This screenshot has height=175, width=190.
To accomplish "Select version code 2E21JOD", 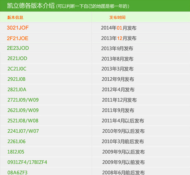I will pos(17,58).
